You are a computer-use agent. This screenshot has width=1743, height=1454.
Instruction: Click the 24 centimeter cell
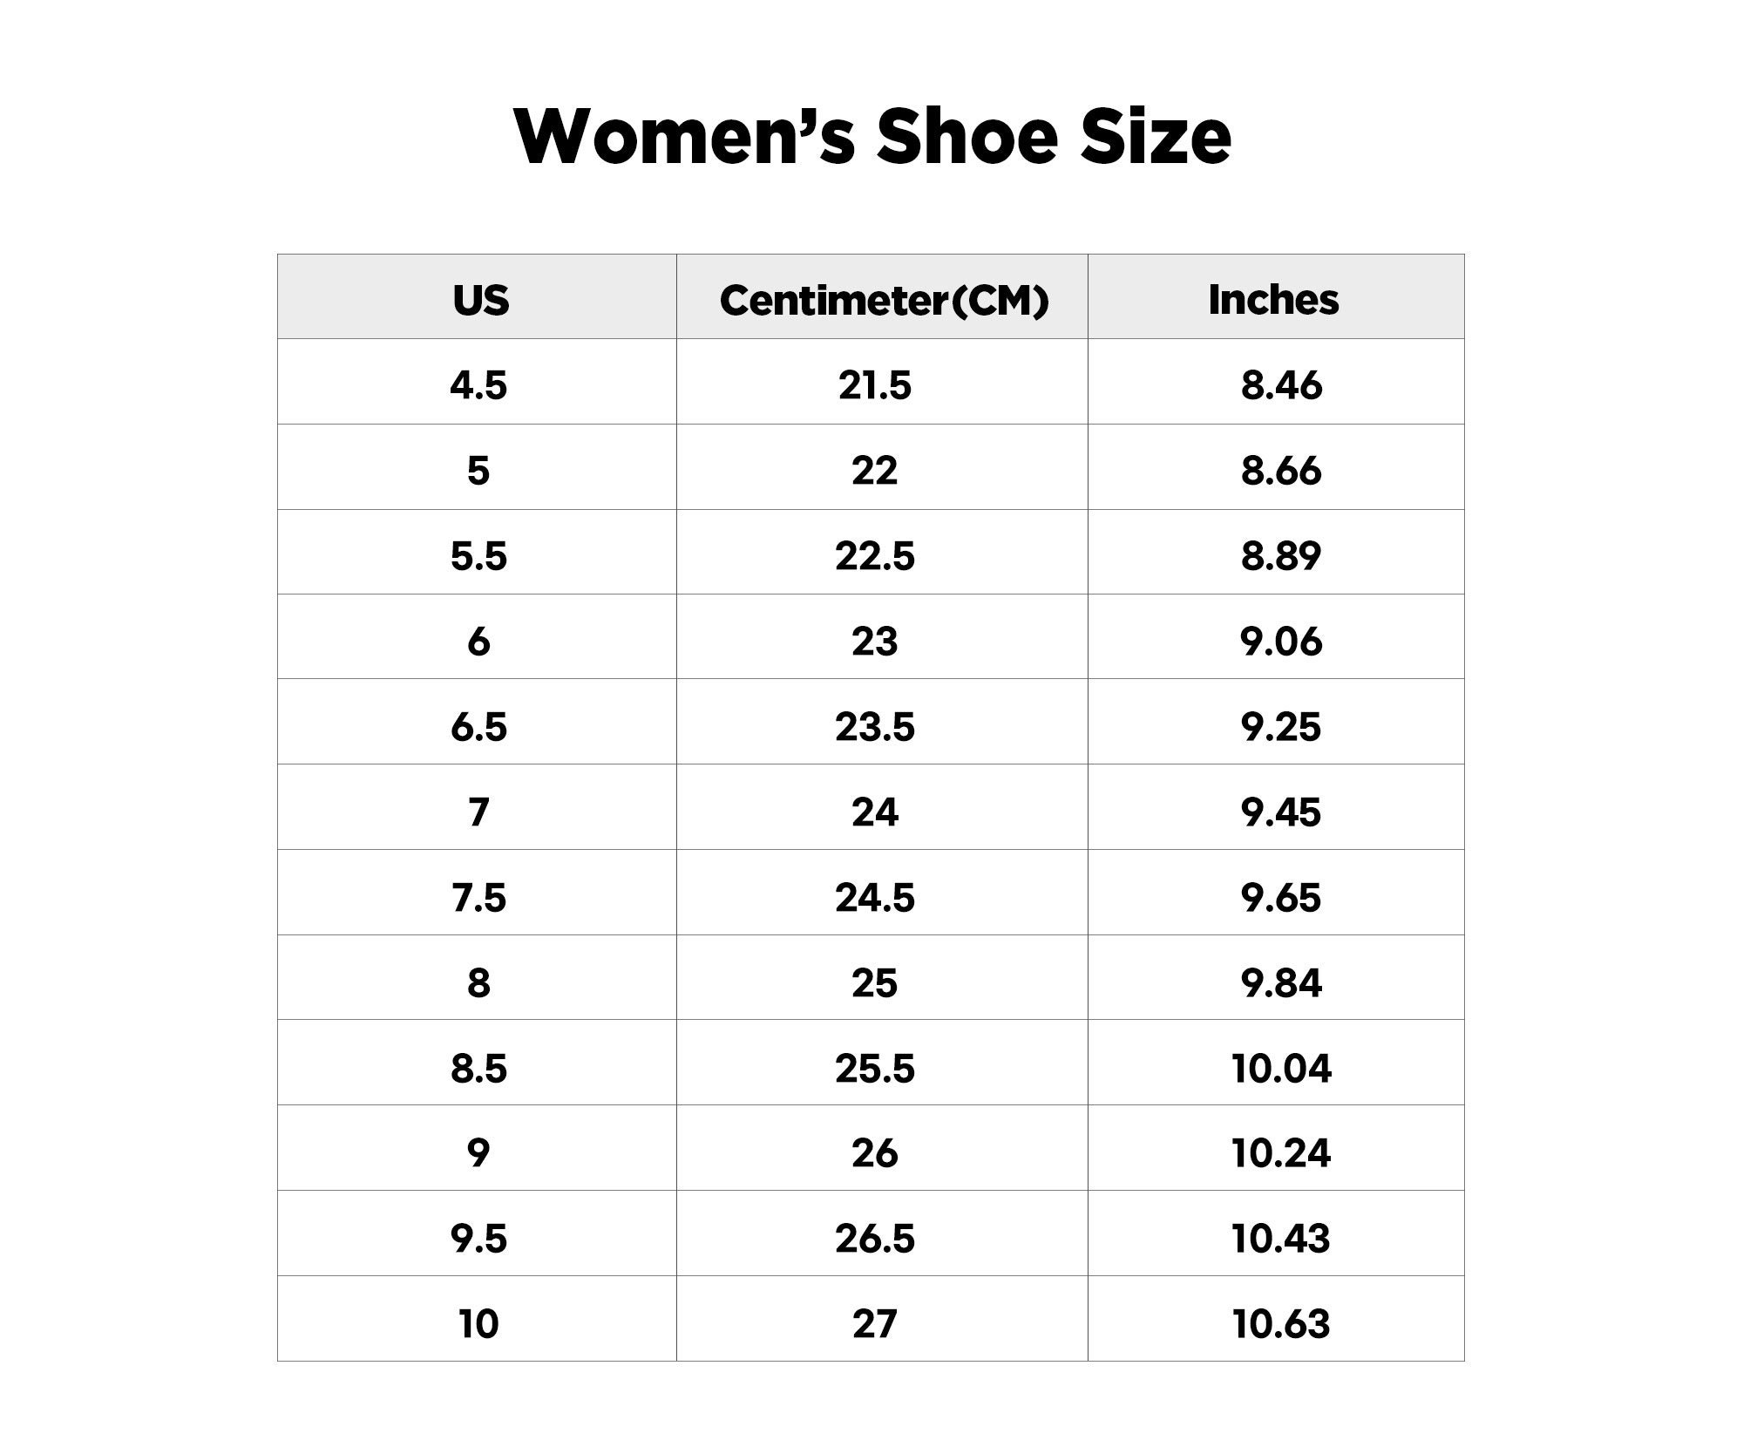point(882,808)
